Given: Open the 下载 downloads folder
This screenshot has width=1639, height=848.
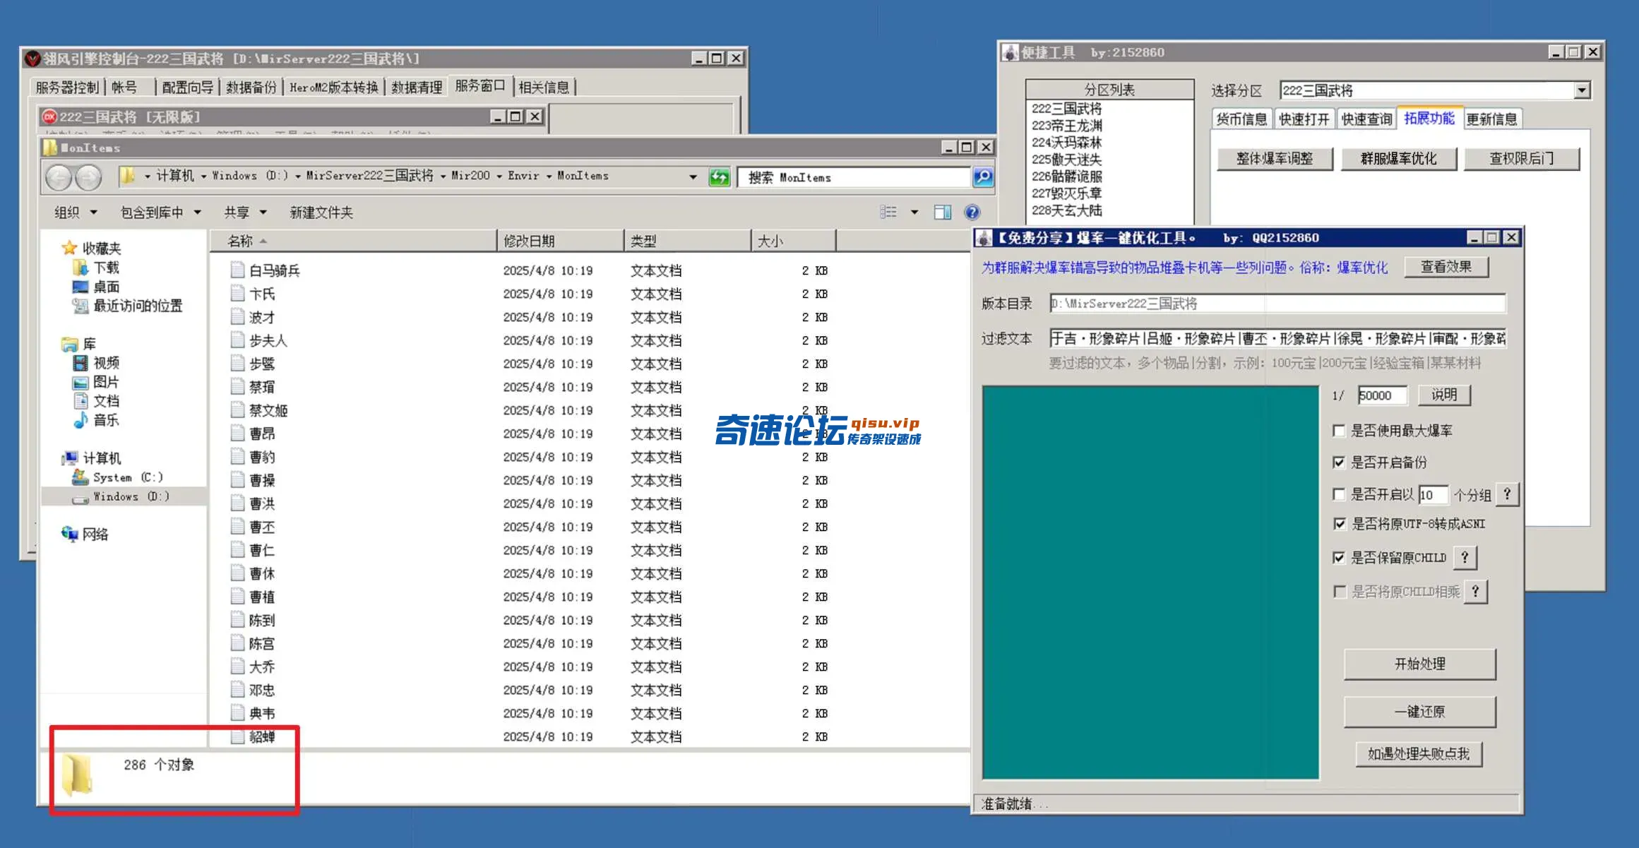Looking at the screenshot, I should tap(97, 268).
